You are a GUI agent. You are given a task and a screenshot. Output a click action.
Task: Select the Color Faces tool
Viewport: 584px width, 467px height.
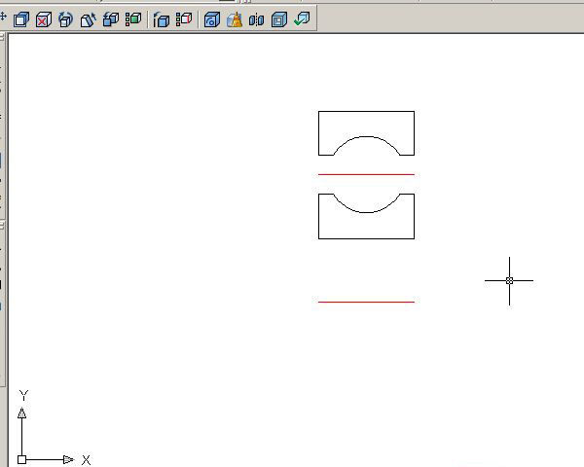pos(132,18)
